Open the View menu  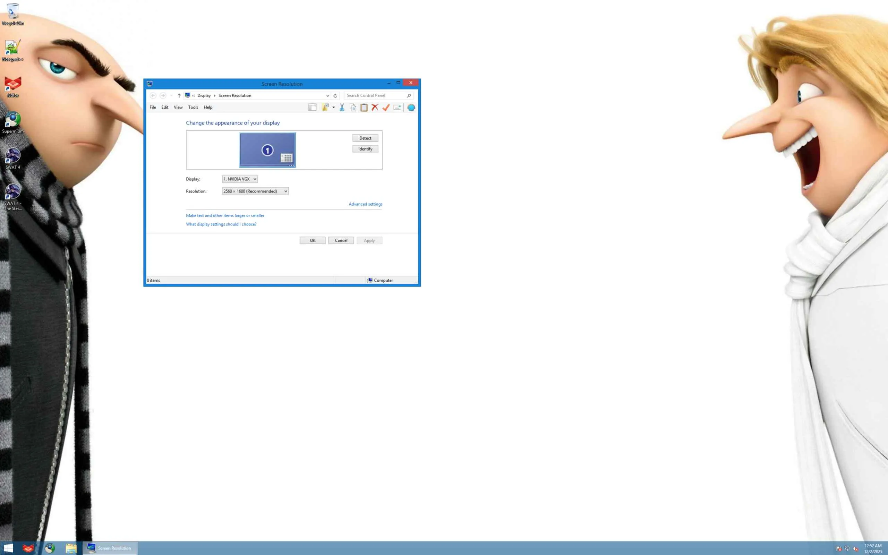[x=178, y=107]
